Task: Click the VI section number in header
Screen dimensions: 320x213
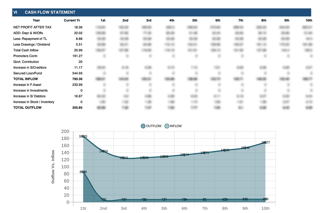Action: click(x=15, y=12)
